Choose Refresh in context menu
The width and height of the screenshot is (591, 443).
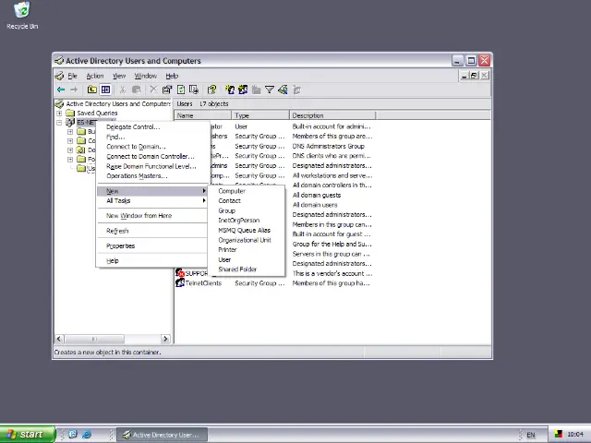(x=152, y=231)
